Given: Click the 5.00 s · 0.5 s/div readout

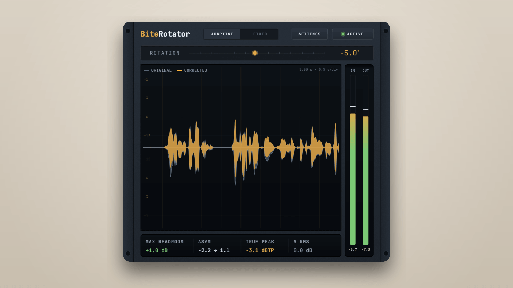Looking at the screenshot, I should tap(318, 69).
